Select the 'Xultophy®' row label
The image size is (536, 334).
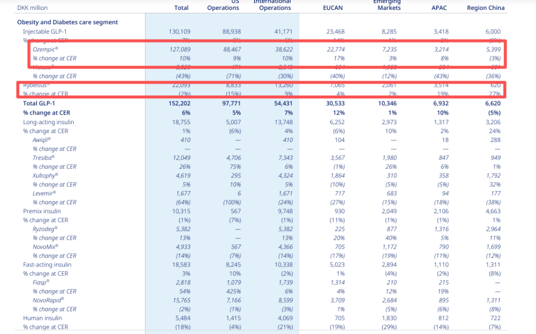click(46, 175)
